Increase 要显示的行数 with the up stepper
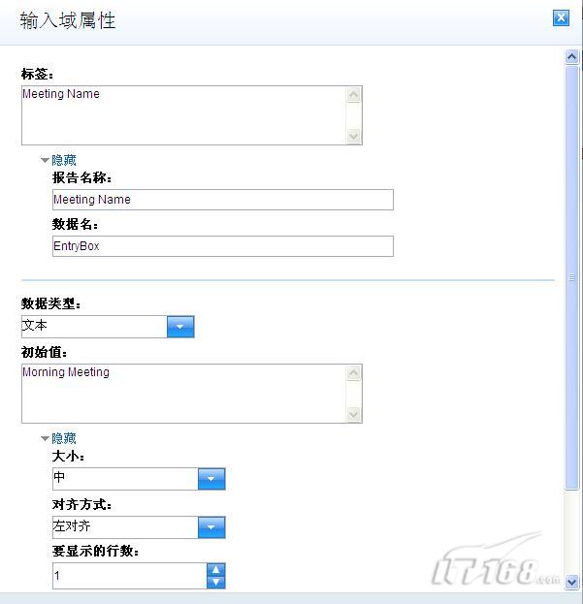The height and width of the screenshot is (604, 583). point(215,569)
